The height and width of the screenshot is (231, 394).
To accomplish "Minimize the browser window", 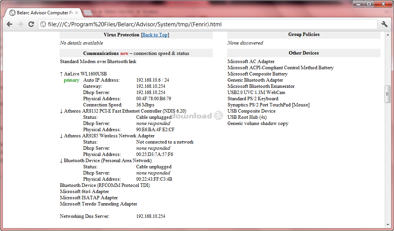I will point(358,4).
